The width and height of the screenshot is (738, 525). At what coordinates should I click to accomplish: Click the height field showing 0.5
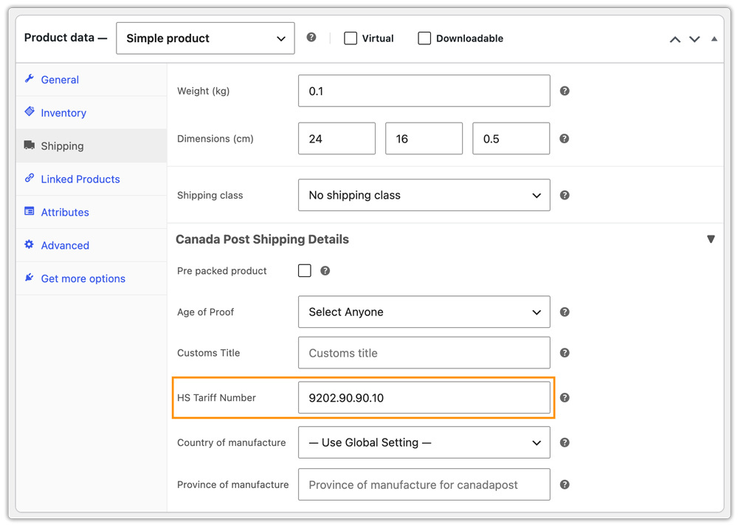click(511, 138)
